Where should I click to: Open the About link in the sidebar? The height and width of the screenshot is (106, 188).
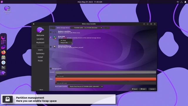tap(41, 90)
